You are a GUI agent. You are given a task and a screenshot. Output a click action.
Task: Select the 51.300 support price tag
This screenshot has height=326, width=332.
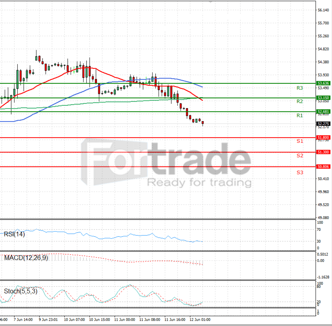[x=323, y=152]
